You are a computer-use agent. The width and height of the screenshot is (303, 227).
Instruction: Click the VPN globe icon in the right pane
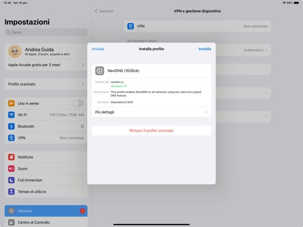pos(131,26)
